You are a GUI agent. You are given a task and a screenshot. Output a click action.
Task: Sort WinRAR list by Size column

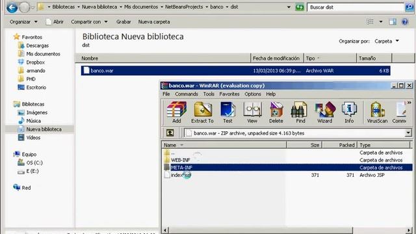pos(304,145)
